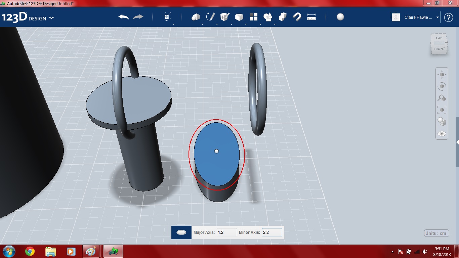Open Paint from the taskbar
Viewport: 459px width, 258px height.
[91, 251]
